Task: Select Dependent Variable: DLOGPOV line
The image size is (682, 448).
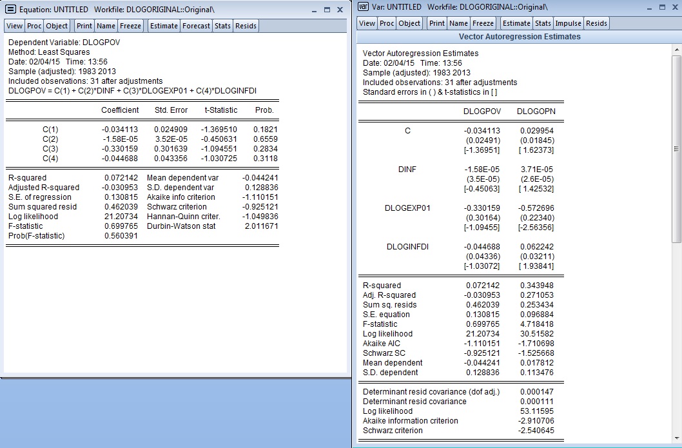Action: pyautogui.click(x=64, y=42)
